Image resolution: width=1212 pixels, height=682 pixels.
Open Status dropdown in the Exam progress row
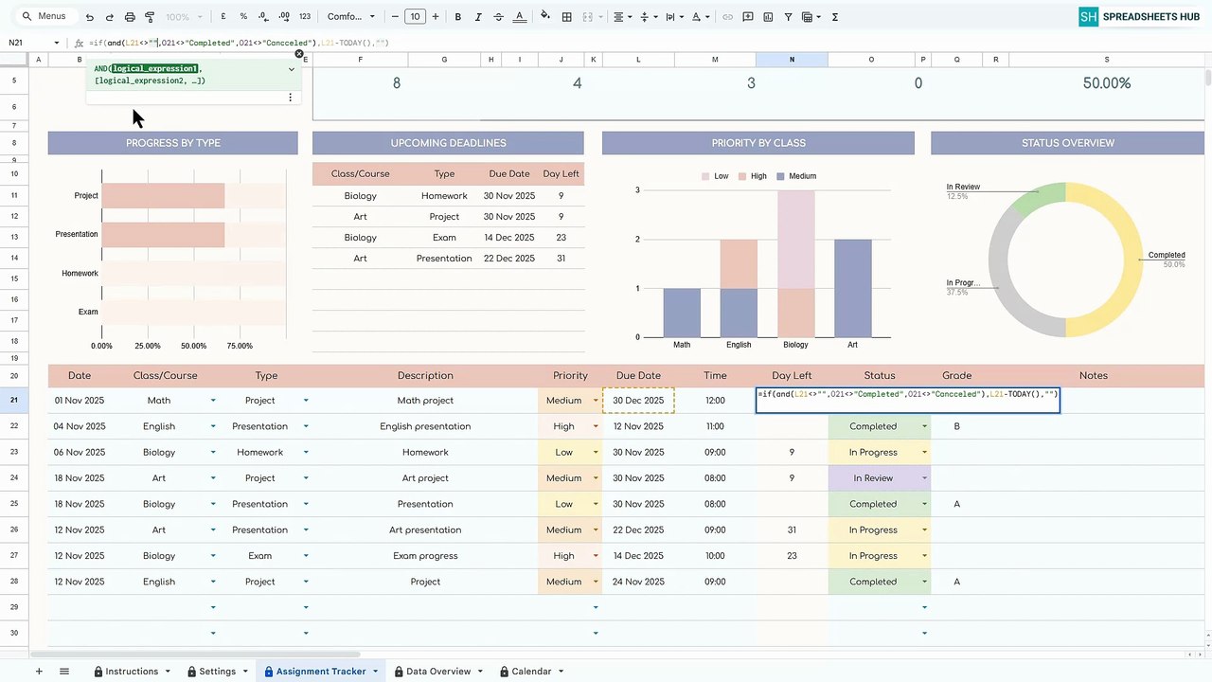tap(924, 556)
